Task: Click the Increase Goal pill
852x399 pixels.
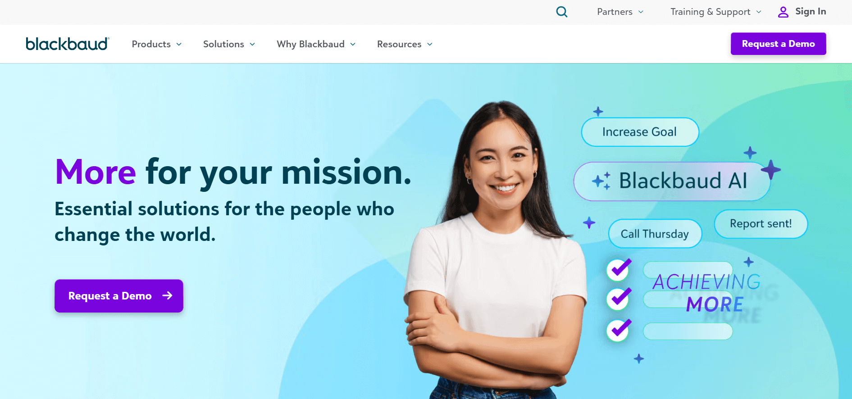Action: (640, 132)
